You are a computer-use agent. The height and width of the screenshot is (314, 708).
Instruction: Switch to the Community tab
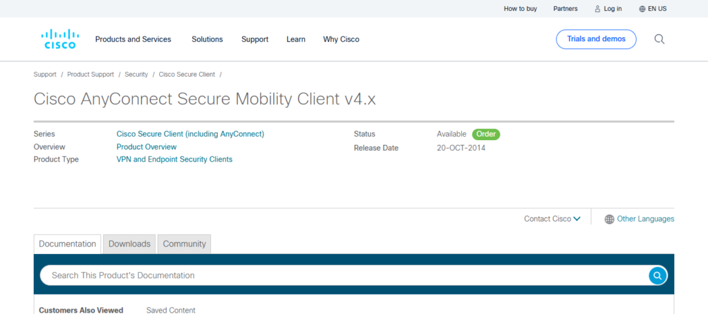[x=184, y=244]
